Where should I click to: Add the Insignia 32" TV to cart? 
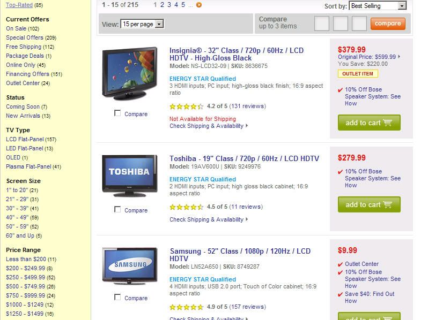pyautogui.click(x=368, y=123)
